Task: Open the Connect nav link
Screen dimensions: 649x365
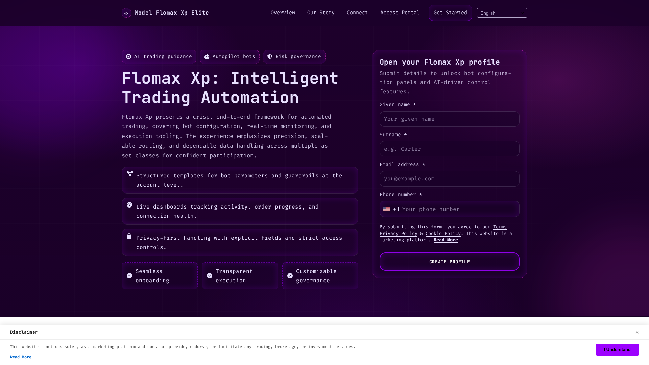Action: point(357,13)
